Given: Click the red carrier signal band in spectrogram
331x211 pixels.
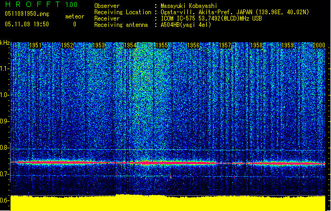Looking at the screenshot, I should pyautogui.click(x=168, y=163).
